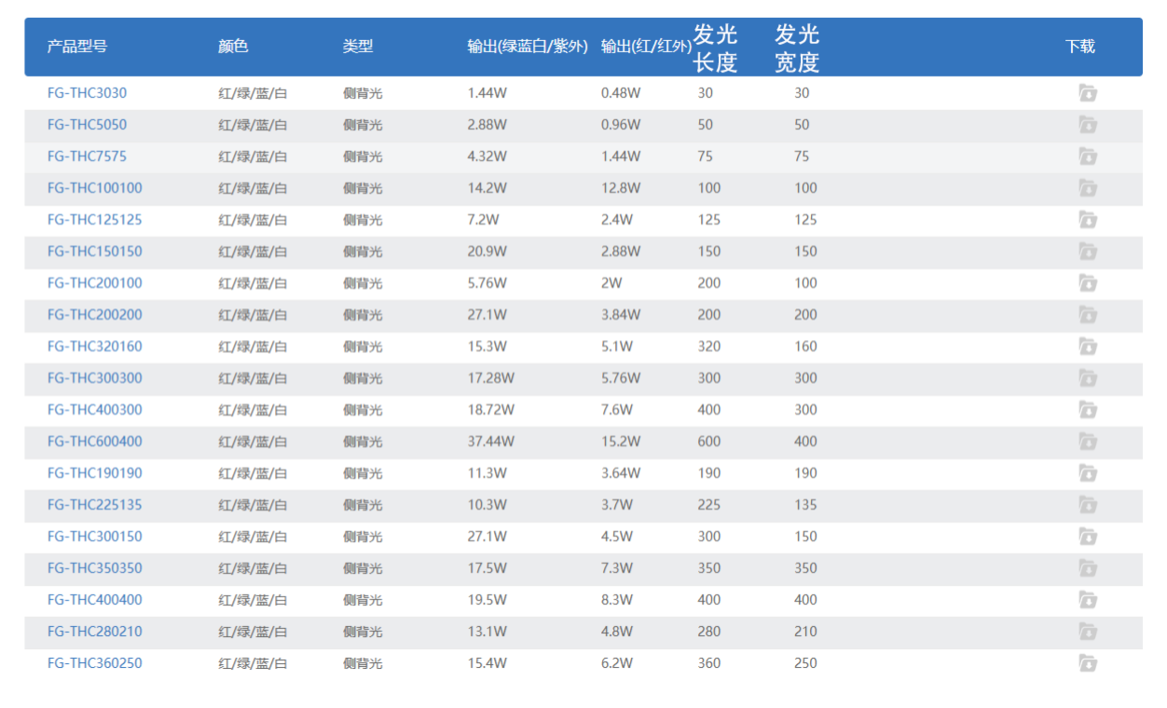Click width value 135
The height and width of the screenshot is (708, 1167).
pos(806,505)
